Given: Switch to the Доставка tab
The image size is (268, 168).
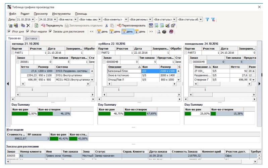Looking at the screenshot, I should point(31,38).
